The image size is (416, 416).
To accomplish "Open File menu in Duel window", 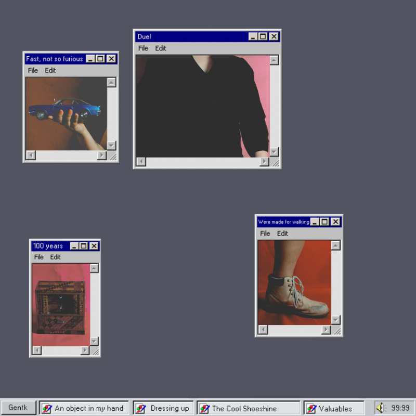I will [143, 48].
